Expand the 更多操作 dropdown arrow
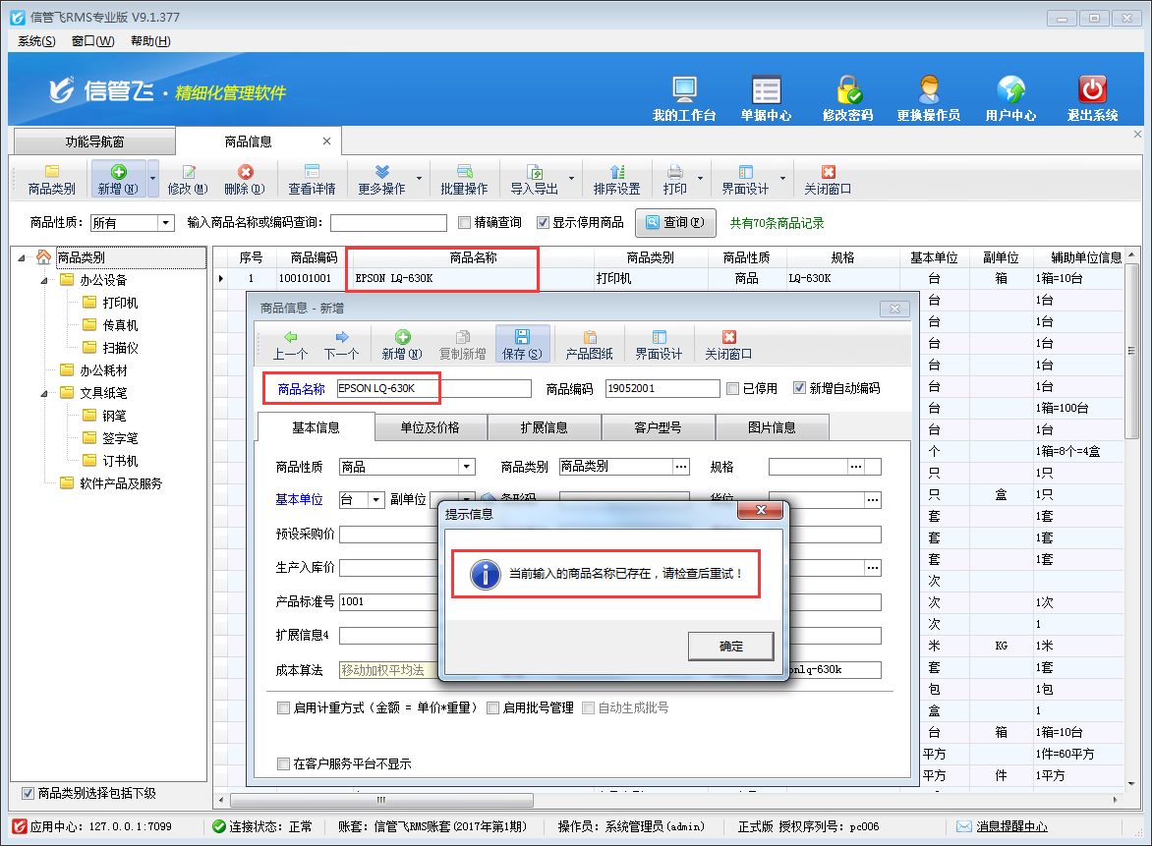 click(420, 179)
